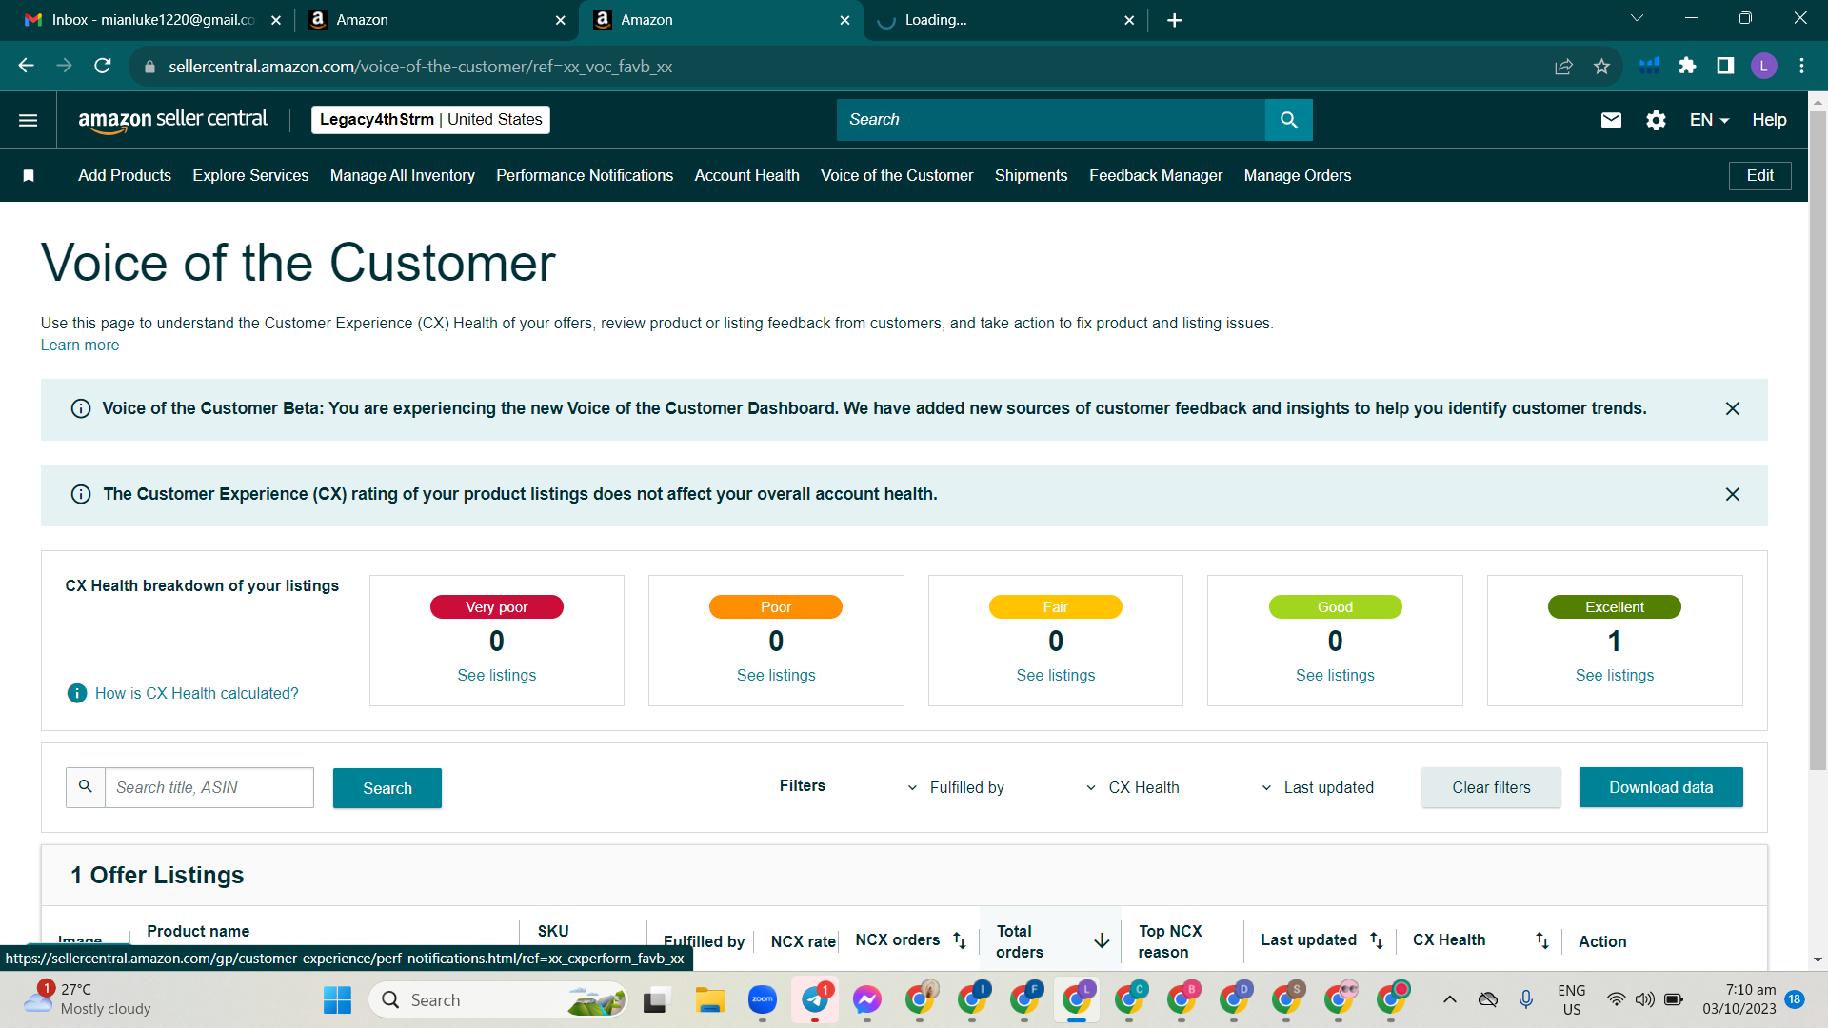The height and width of the screenshot is (1028, 1828).
Task: Click the browser address bar URL
Action: pyautogui.click(x=420, y=66)
